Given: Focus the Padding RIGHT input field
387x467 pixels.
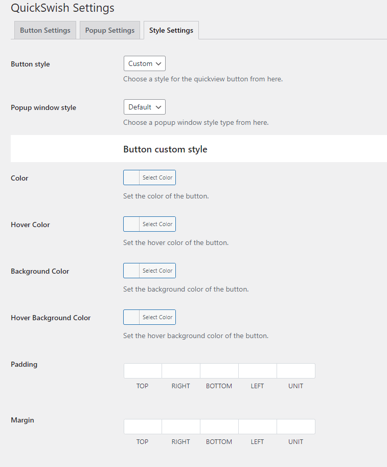Looking at the screenshot, I should [181, 371].
